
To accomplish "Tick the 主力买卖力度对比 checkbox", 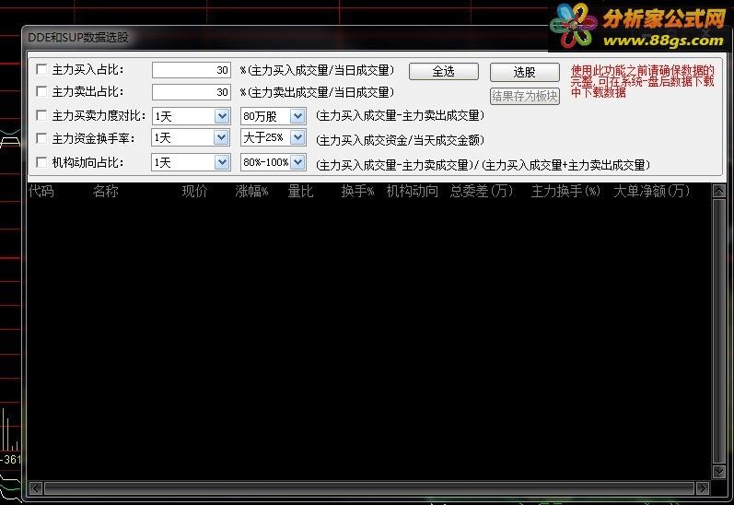I will pyautogui.click(x=41, y=115).
